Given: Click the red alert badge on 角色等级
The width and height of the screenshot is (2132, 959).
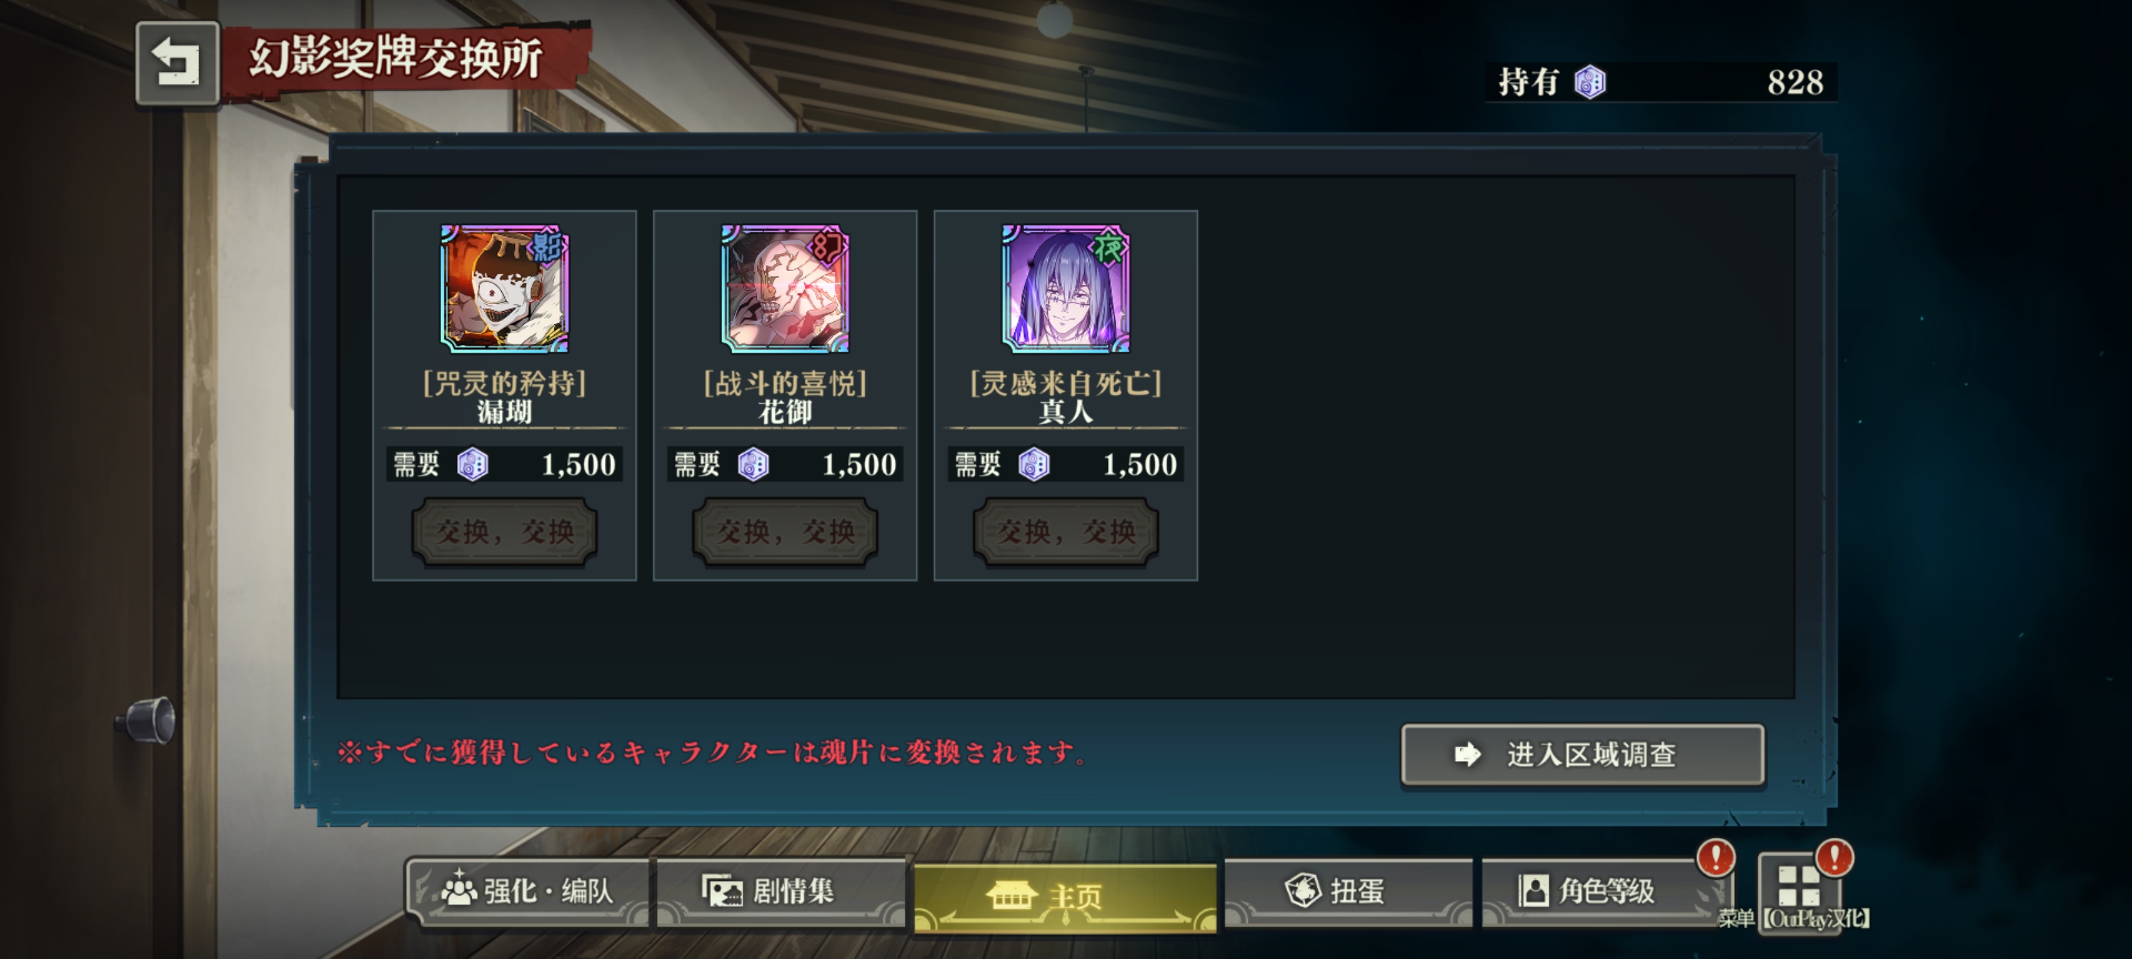Looking at the screenshot, I should click(x=1715, y=857).
